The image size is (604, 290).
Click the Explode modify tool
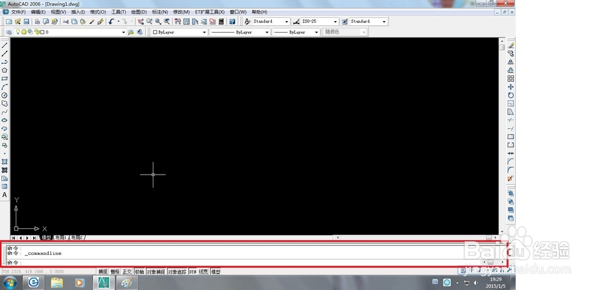point(511,178)
